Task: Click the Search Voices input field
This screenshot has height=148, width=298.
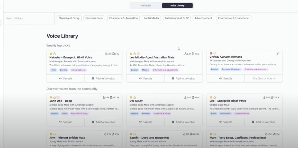Action: click(29, 19)
